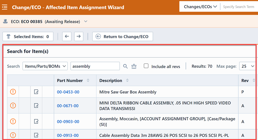Open part number link 00-0913-00
This screenshot has height=140, width=258.
(68, 135)
